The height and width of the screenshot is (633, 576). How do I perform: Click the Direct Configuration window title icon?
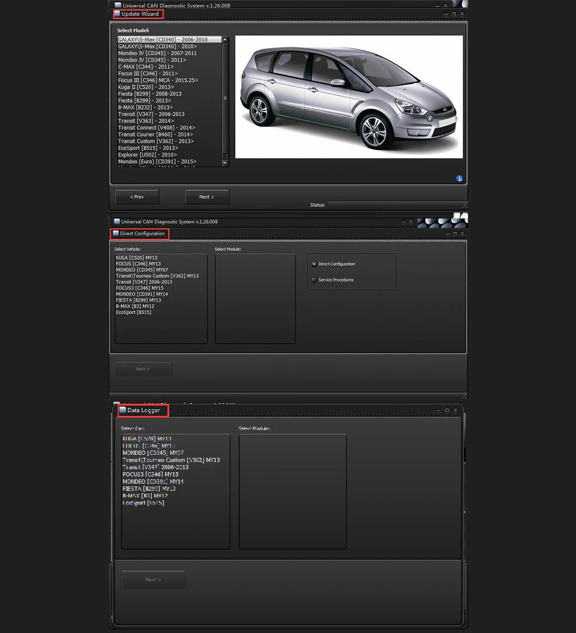coord(115,233)
